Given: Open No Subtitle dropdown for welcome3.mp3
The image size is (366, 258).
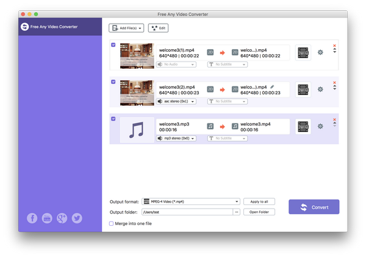Looking at the screenshot, I should pyautogui.click(x=228, y=138).
